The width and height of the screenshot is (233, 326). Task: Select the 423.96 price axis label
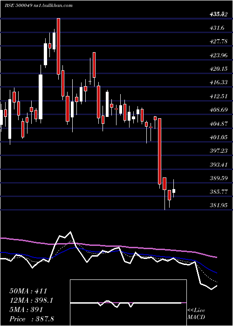(219, 55)
